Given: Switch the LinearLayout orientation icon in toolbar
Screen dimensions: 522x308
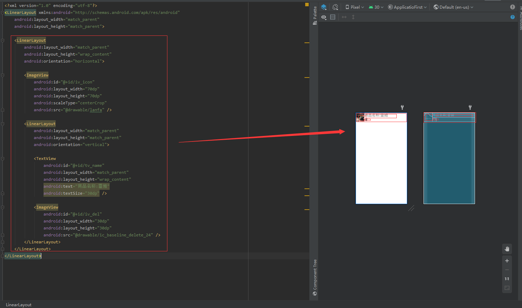Looking at the screenshot, I should tap(333, 17).
